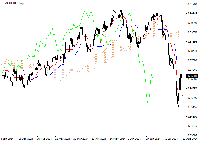Click the 0.59550 price axis label
Viewport: 199px width, 142px height.
click(192, 32)
